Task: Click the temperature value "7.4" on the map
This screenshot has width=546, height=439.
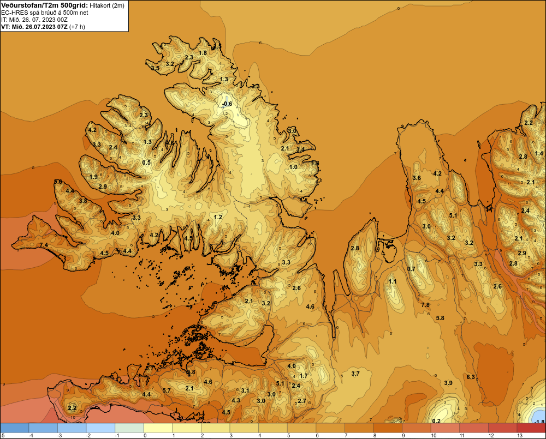Action: click(44, 245)
